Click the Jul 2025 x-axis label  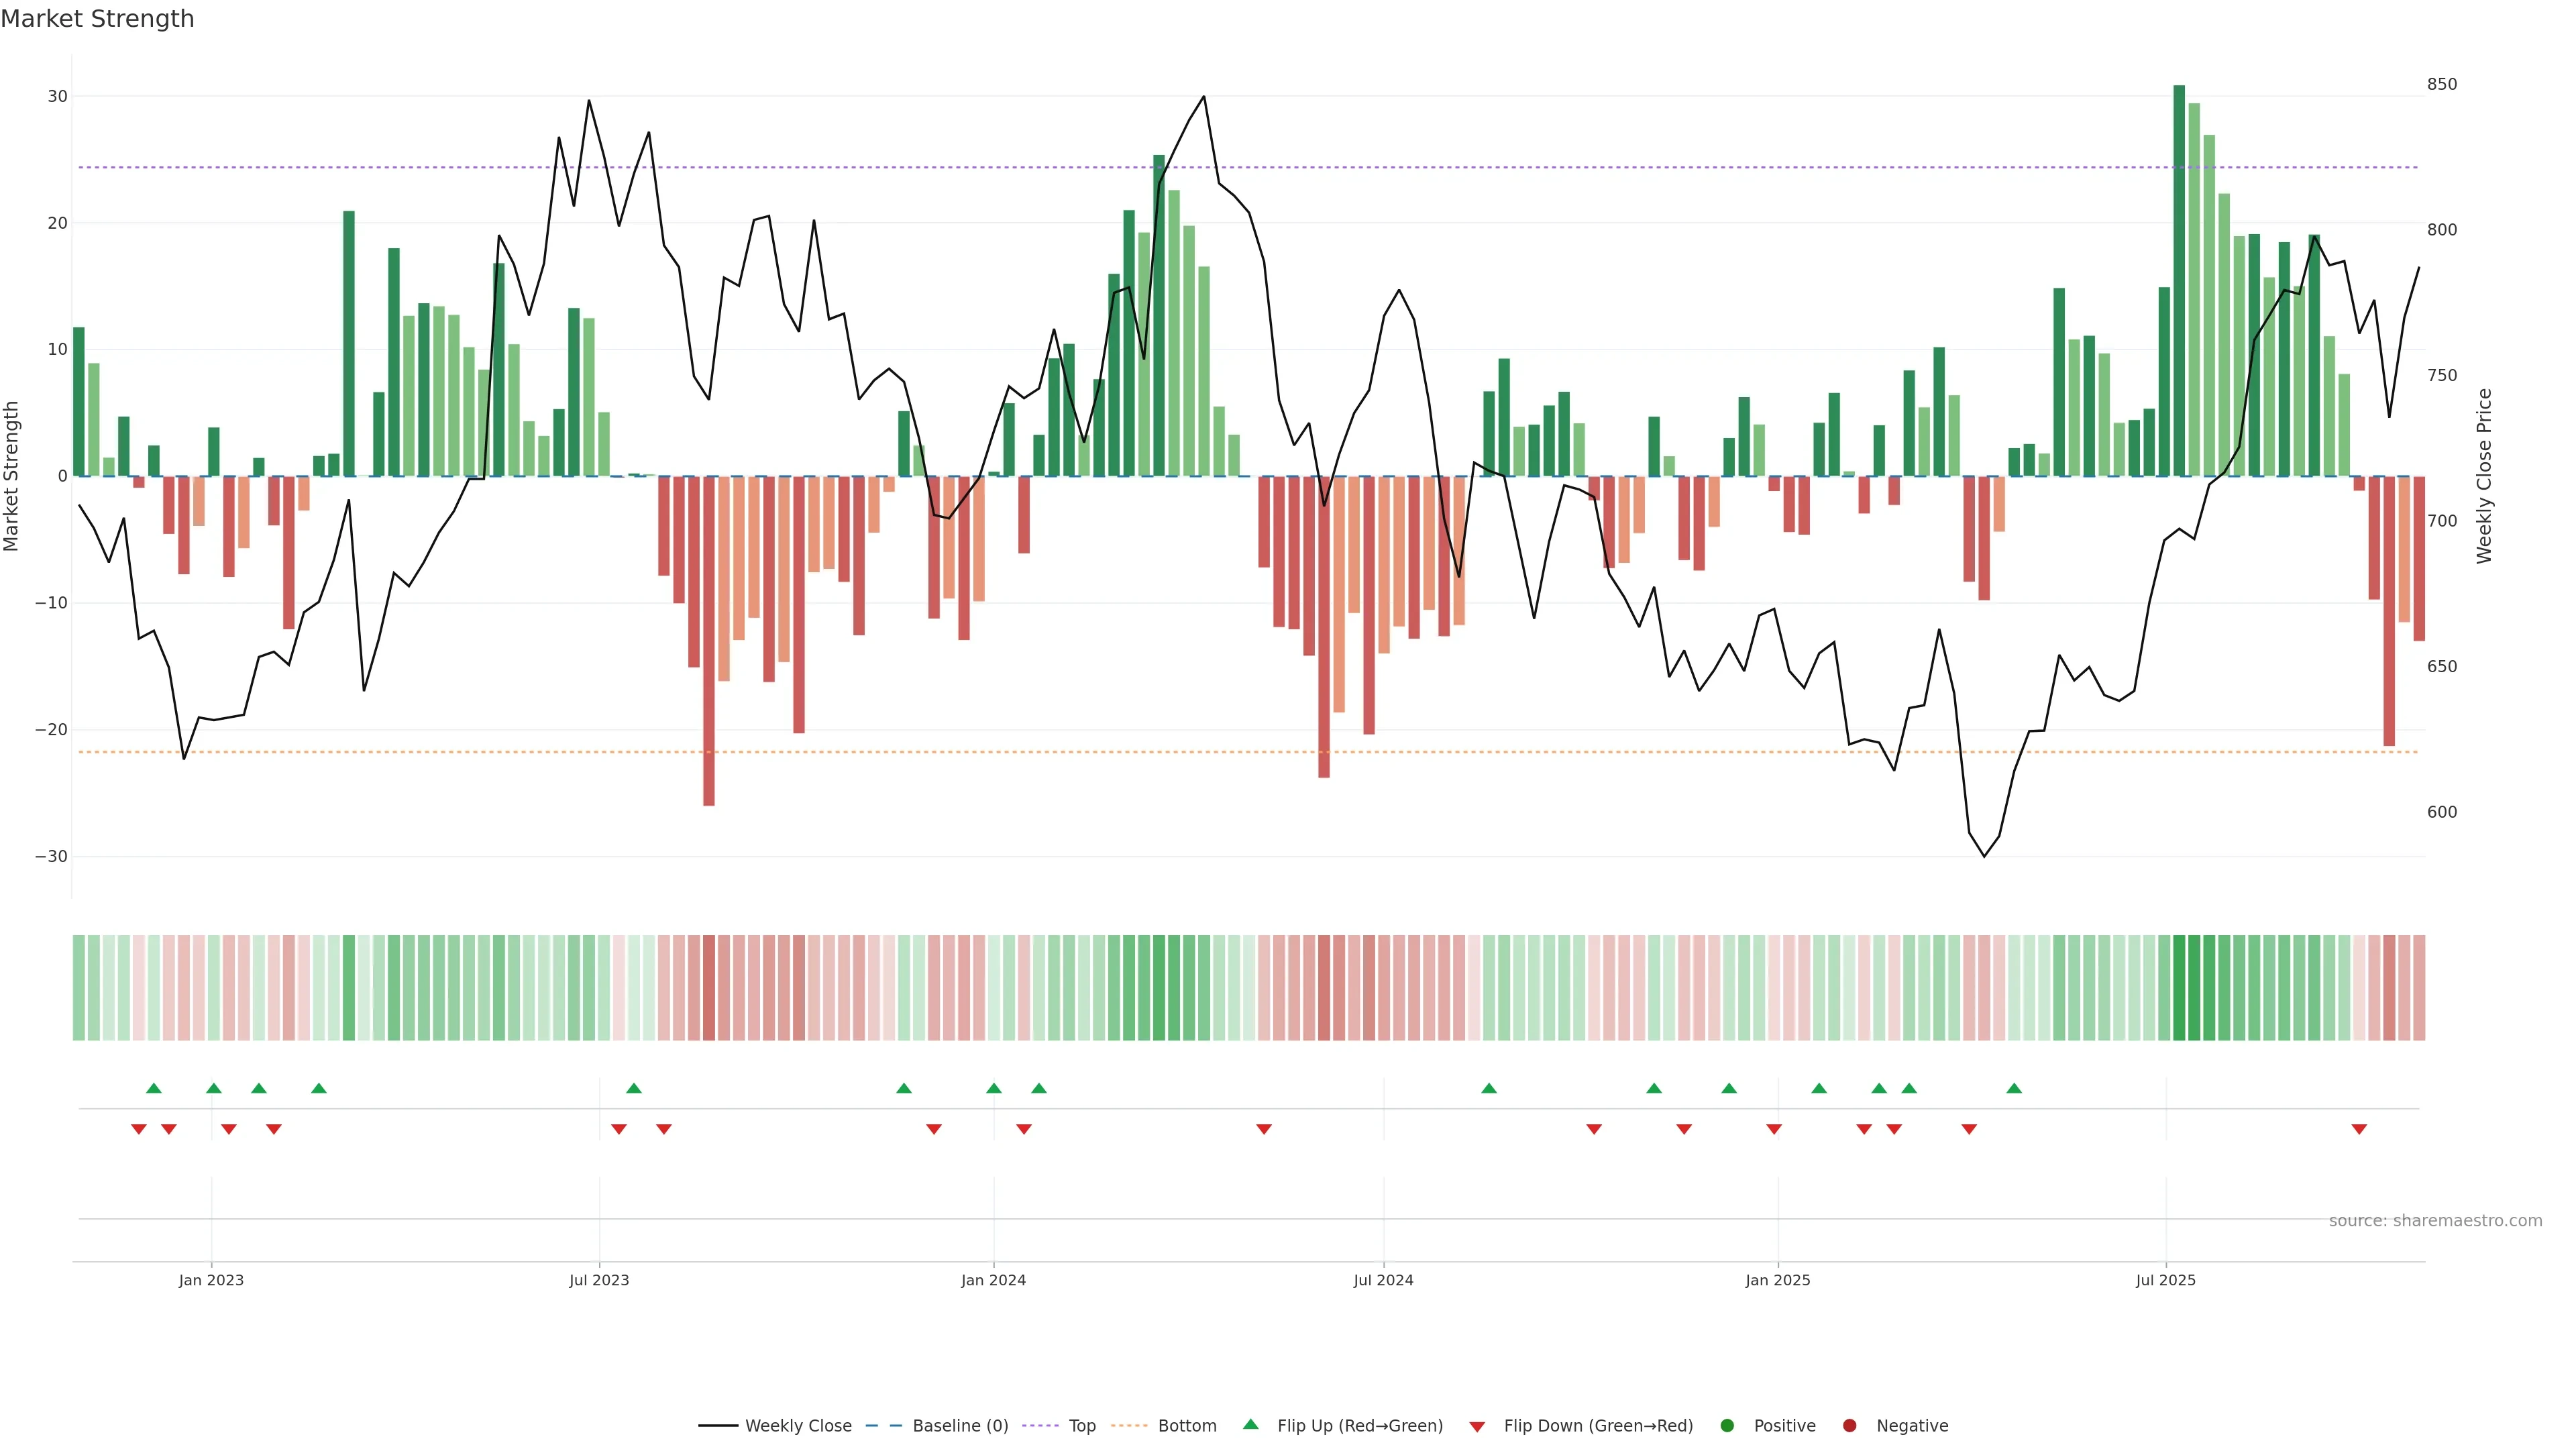tap(2166, 1280)
